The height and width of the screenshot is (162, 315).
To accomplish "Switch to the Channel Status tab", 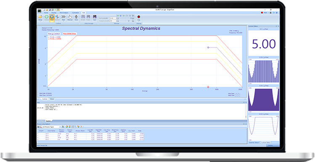I will pos(254,143).
